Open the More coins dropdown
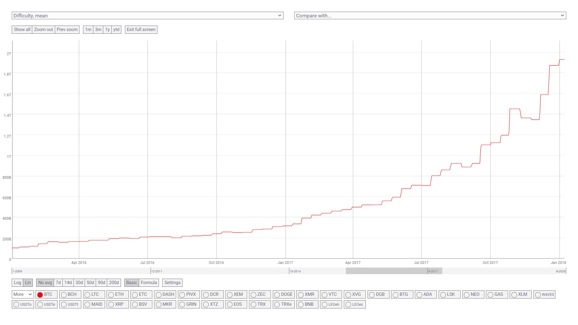This screenshot has height=325, width=578. point(23,294)
